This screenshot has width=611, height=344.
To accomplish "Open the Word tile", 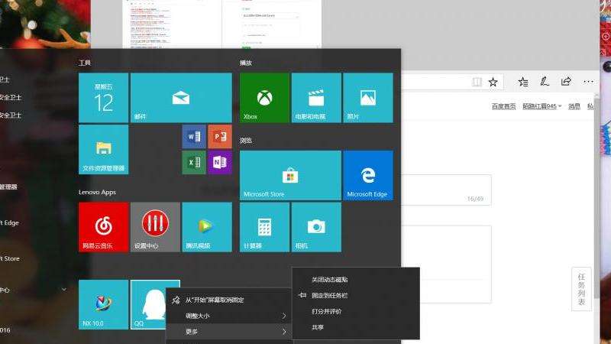I will pyautogui.click(x=194, y=137).
